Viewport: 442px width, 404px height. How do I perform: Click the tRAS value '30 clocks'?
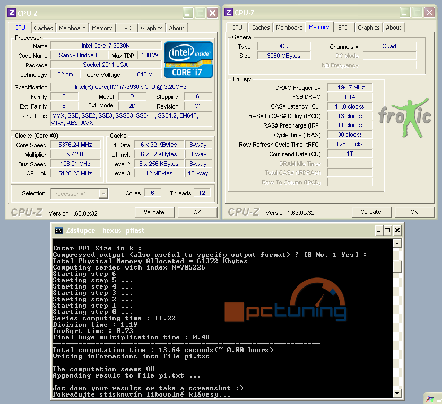pyautogui.click(x=350, y=135)
